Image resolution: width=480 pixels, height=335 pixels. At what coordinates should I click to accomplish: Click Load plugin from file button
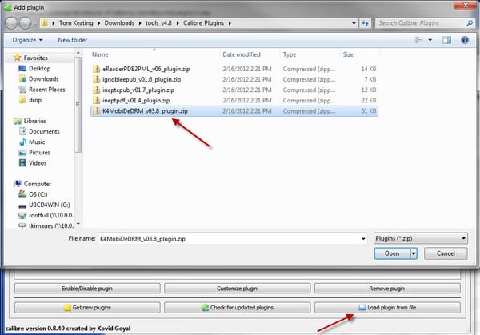pos(387,307)
